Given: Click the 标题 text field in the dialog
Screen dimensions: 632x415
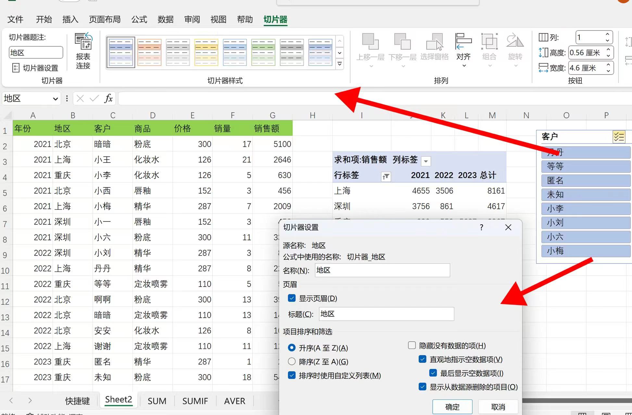Looking at the screenshot, I should 386,314.
